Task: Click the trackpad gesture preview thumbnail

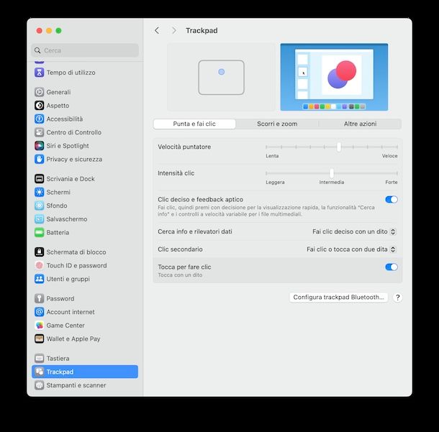Action: pos(221,77)
